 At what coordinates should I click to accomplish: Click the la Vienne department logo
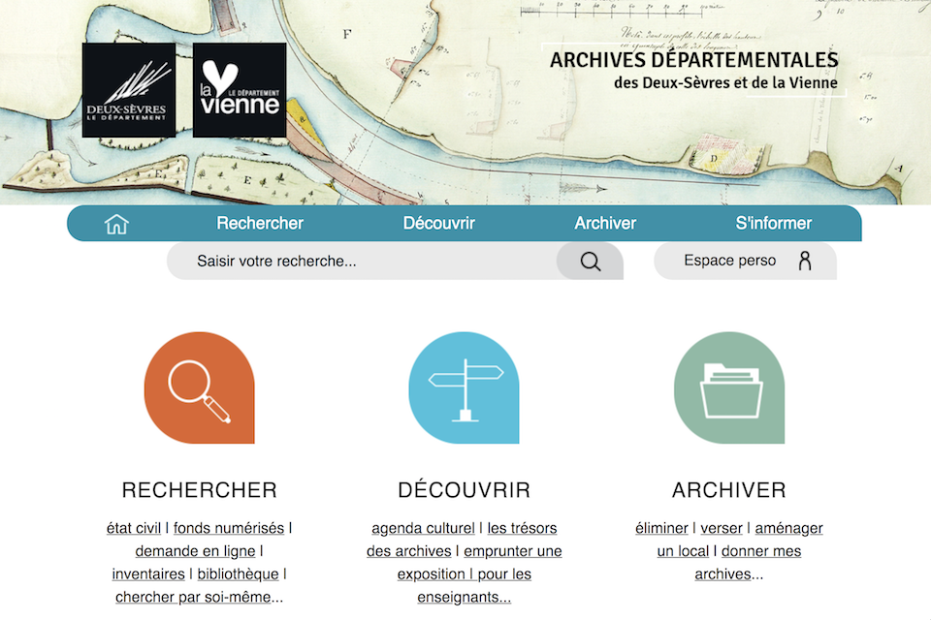click(240, 89)
